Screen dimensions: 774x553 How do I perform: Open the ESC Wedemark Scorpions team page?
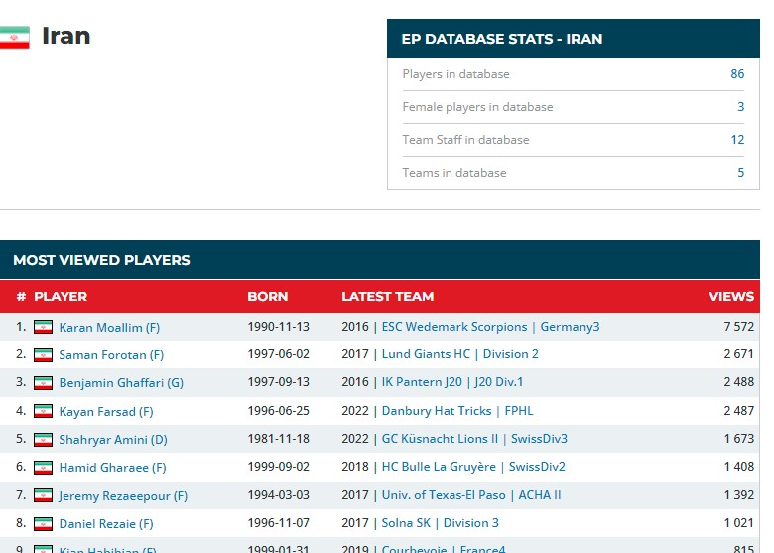click(454, 327)
